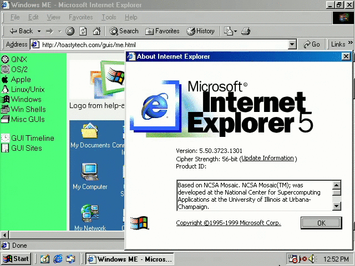
Task: Launch Internet Explorer from Quick Launch
Action: [x=58, y=259]
